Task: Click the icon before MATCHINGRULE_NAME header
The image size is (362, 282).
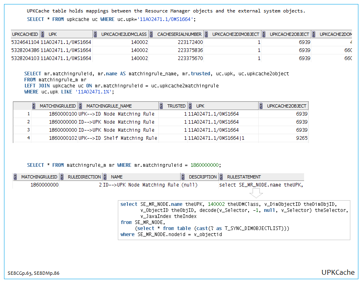Action: (81, 106)
